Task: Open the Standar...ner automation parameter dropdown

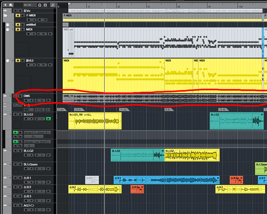Action: tap(37, 142)
